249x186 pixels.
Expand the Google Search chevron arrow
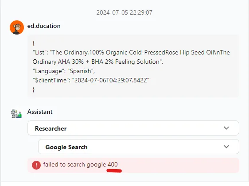pyautogui.click(x=226, y=147)
